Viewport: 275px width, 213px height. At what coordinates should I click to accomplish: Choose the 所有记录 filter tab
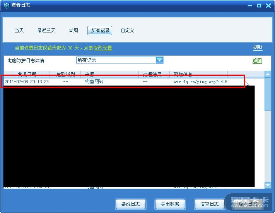pyautogui.click(x=100, y=31)
